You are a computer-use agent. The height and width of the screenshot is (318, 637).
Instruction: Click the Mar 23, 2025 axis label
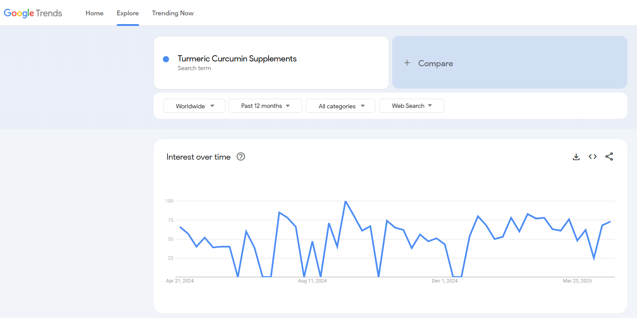point(577,281)
